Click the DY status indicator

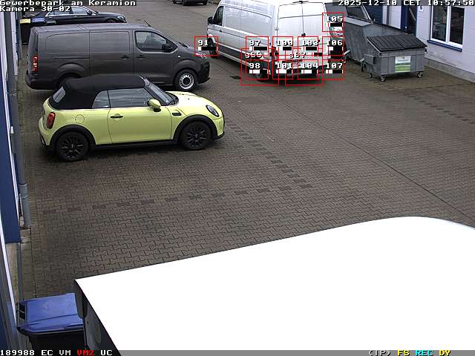pyautogui.click(x=445, y=352)
